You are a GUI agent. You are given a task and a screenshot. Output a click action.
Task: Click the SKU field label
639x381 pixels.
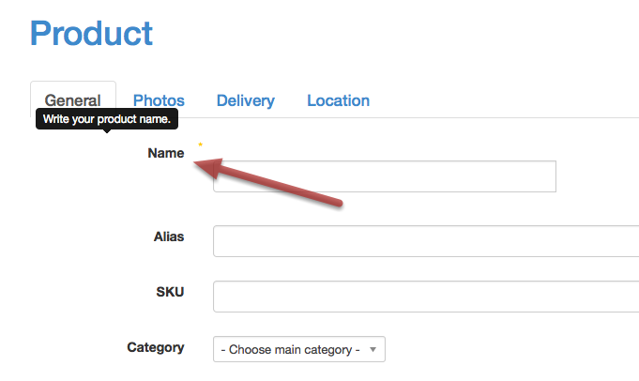click(170, 292)
